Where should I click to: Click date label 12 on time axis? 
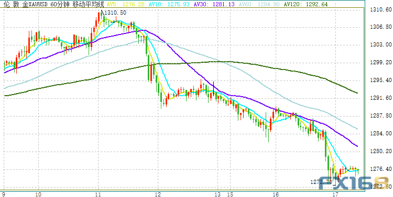point(158,194)
